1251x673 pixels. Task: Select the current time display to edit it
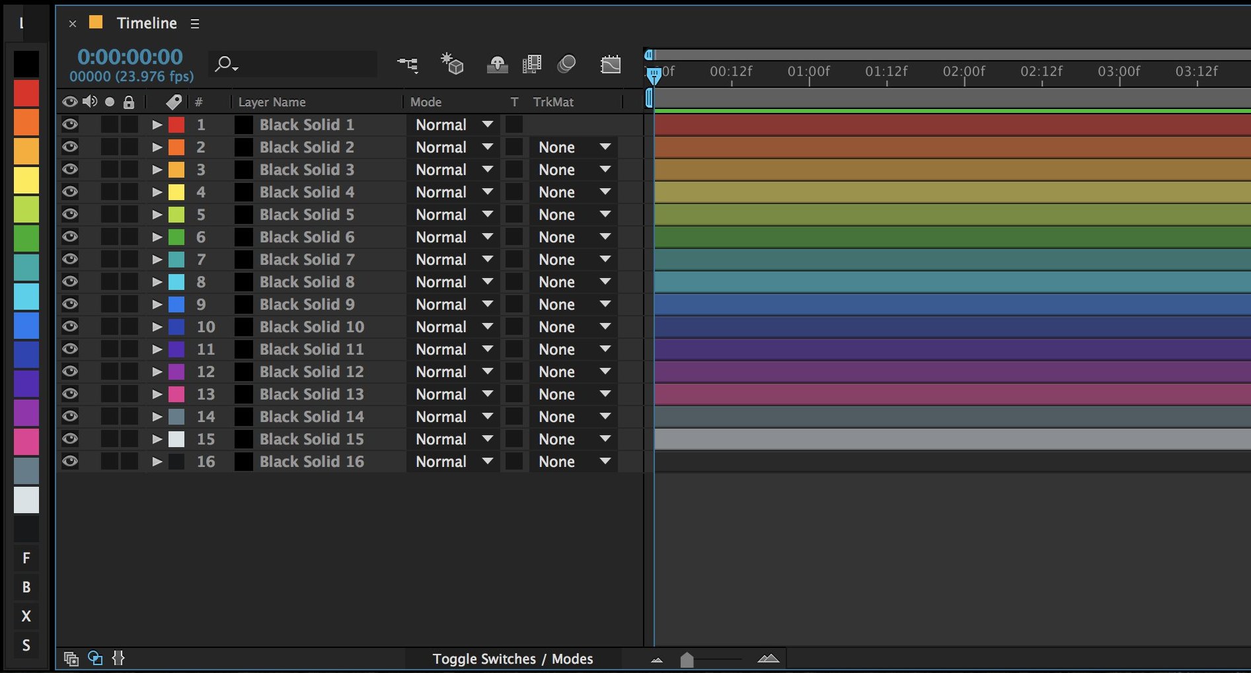[x=130, y=57]
